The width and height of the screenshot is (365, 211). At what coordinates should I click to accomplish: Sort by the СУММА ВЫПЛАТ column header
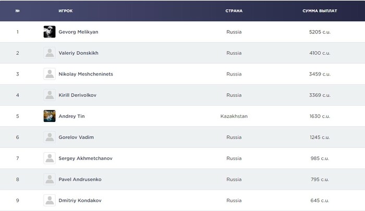click(x=320, y=10)
